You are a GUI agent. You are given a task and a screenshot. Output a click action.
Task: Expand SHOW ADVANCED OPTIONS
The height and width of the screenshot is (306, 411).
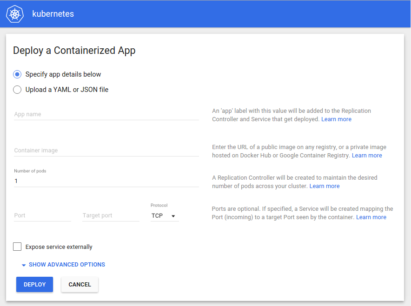click(67, 264)
